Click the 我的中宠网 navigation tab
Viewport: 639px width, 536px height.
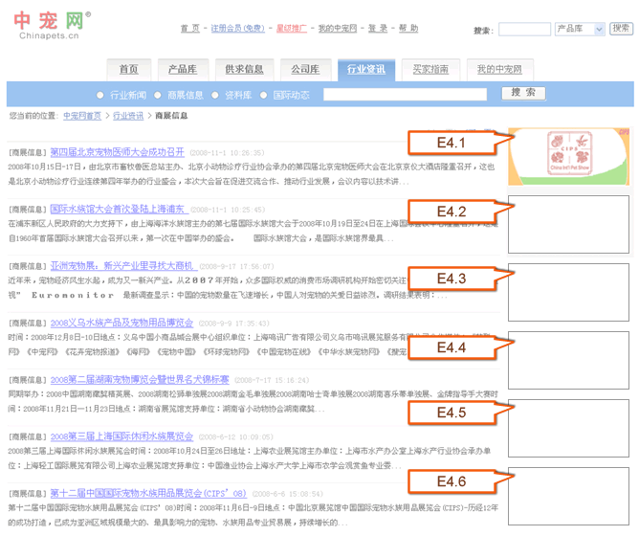click(x=499, y=69)
